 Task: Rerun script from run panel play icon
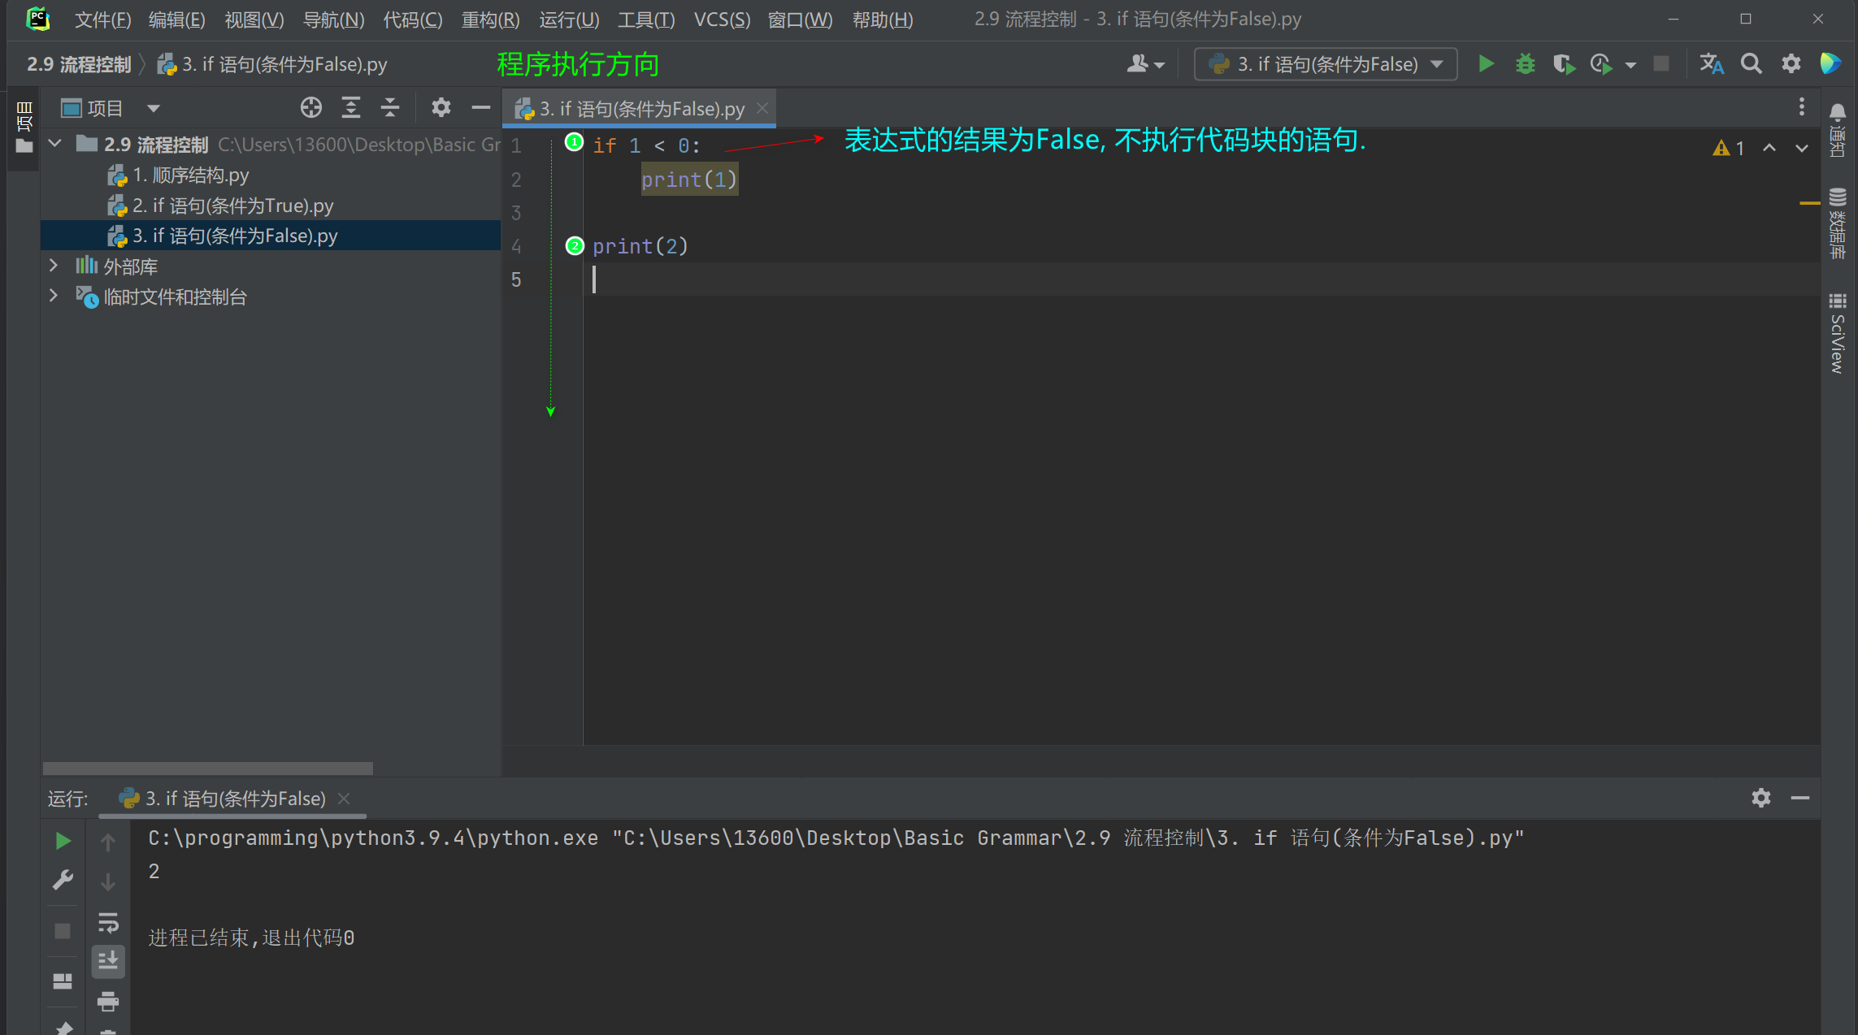tap(63, 841)
